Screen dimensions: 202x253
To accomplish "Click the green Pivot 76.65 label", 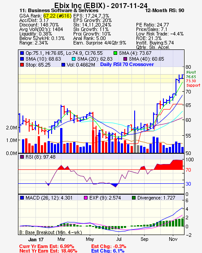I will [x=191, y=75].
